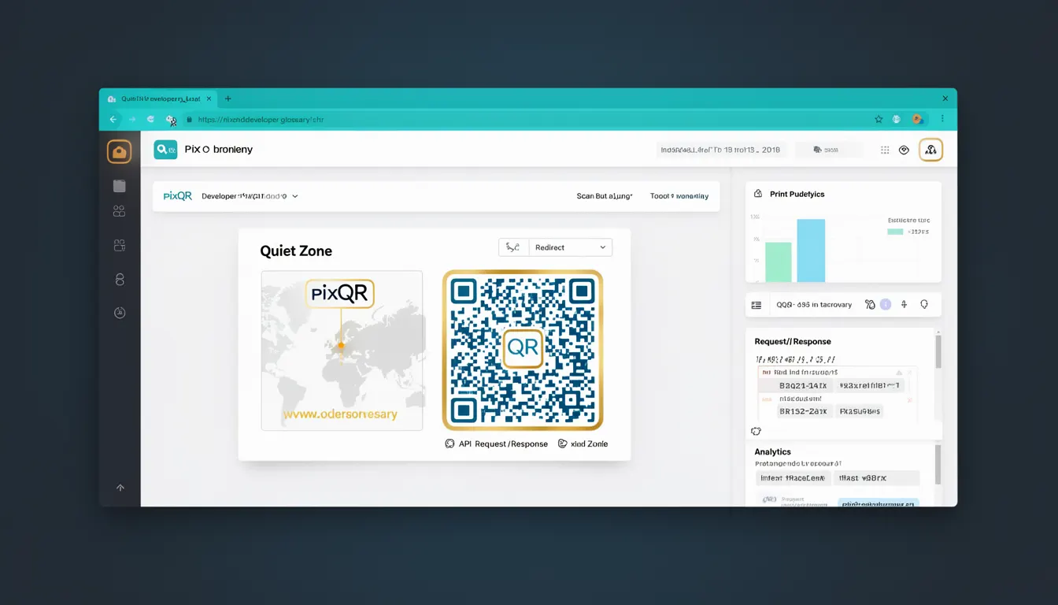Screen dimensions: 1058x605
Task: Click the refresh icon below Request/Response list
Action: click(756, 431)
